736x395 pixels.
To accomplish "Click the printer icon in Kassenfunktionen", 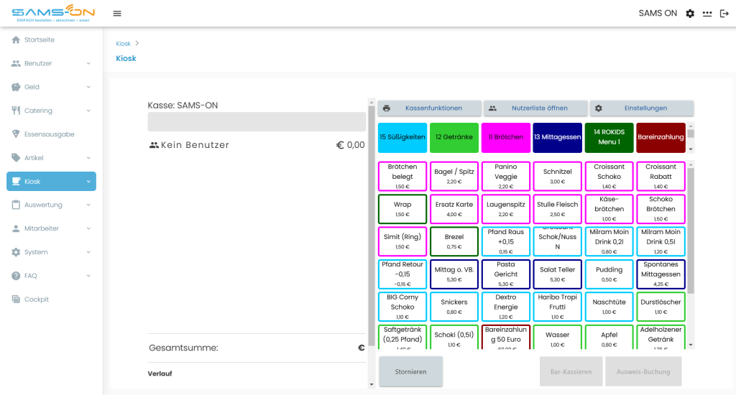I will click(x=386, y=108).
